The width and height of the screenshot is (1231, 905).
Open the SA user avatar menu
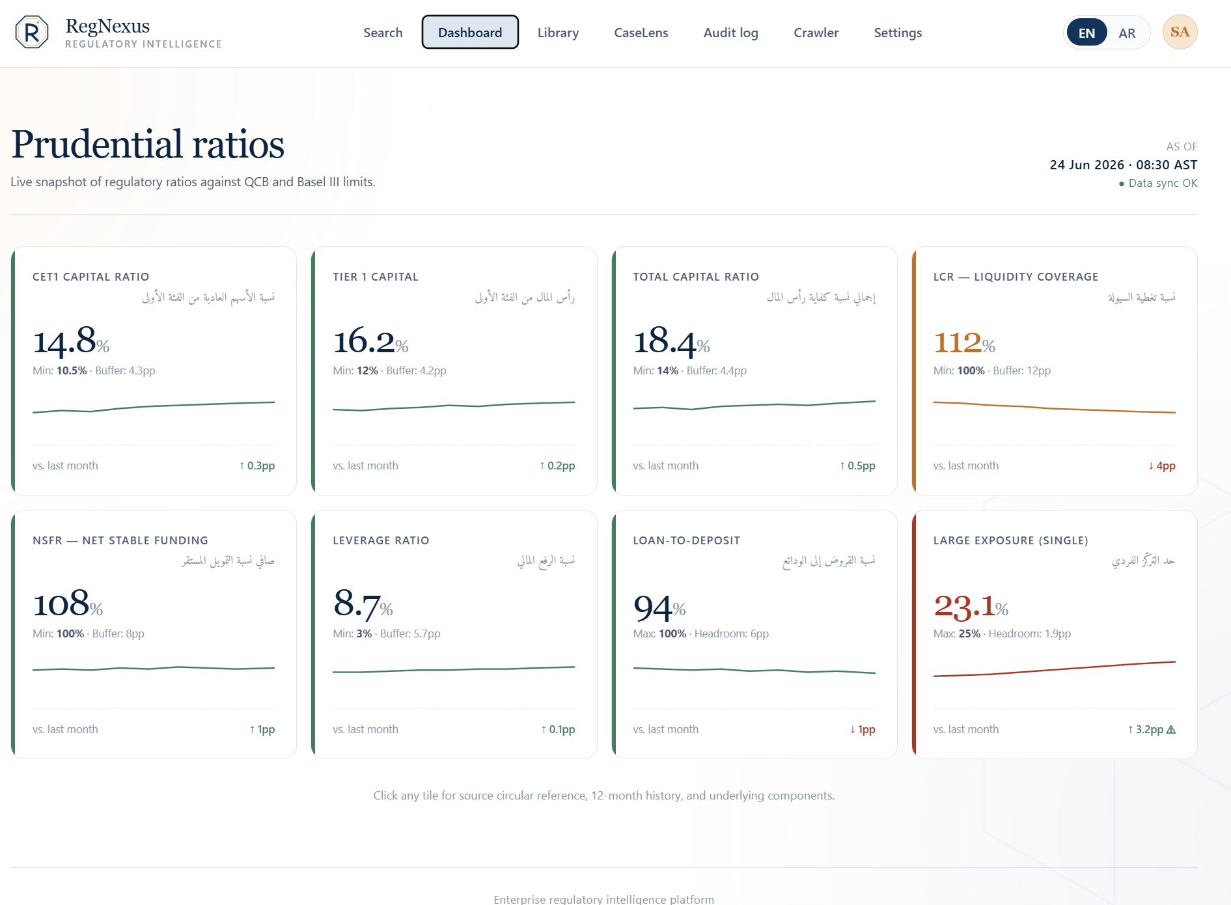(1180, 32)
